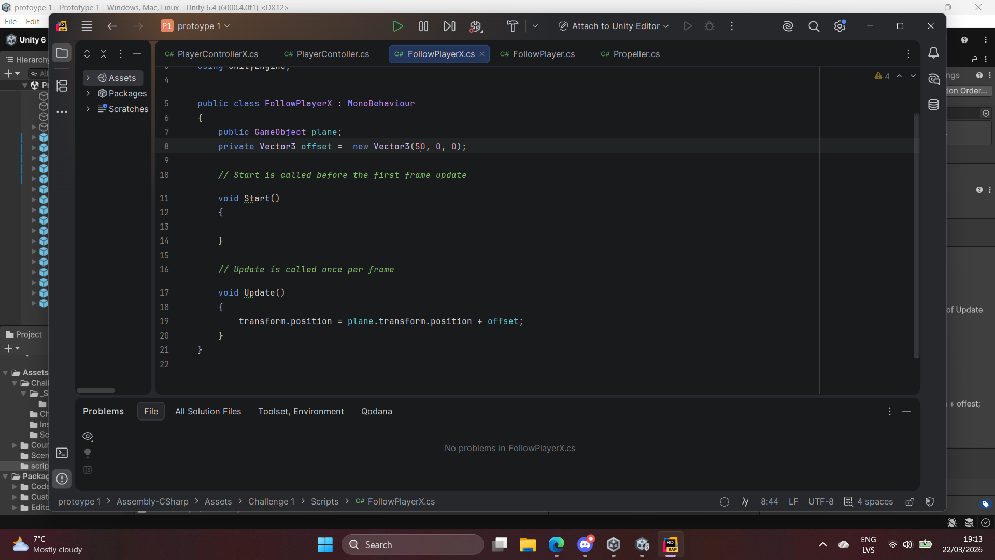995x560 pixels.
Task: Open the Structure tool window icon
Action: (x=62, y=86)
